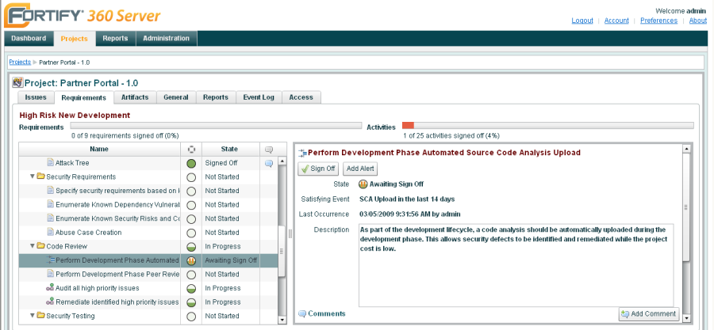Click the comments column header icon
This screenshot has width=714, height=330.
(x=269, y=149)
